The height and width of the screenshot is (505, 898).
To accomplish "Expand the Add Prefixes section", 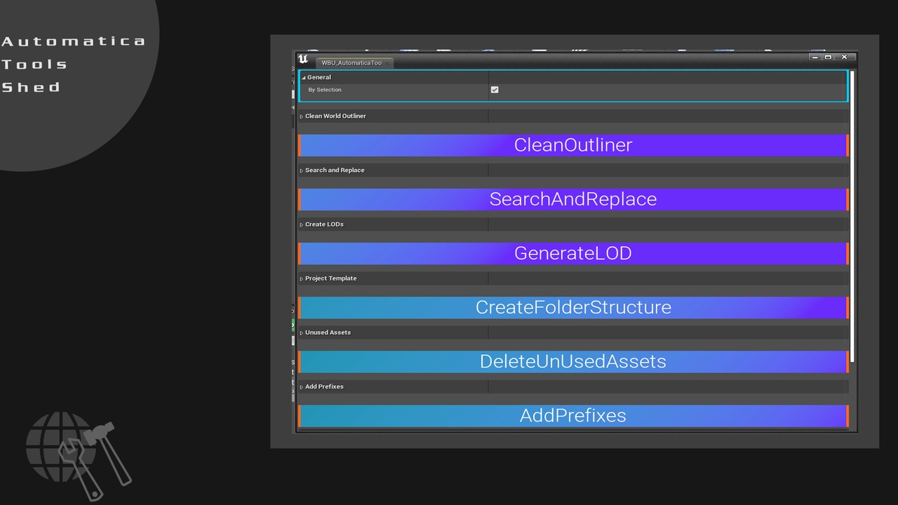I will (302, 387).
